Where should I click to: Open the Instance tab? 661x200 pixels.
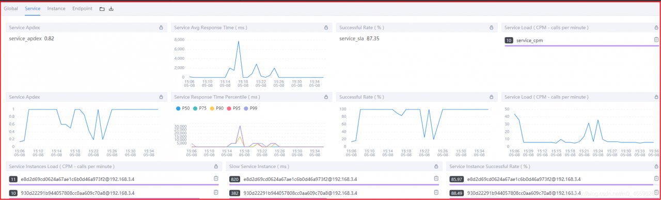tap(56, 9)
